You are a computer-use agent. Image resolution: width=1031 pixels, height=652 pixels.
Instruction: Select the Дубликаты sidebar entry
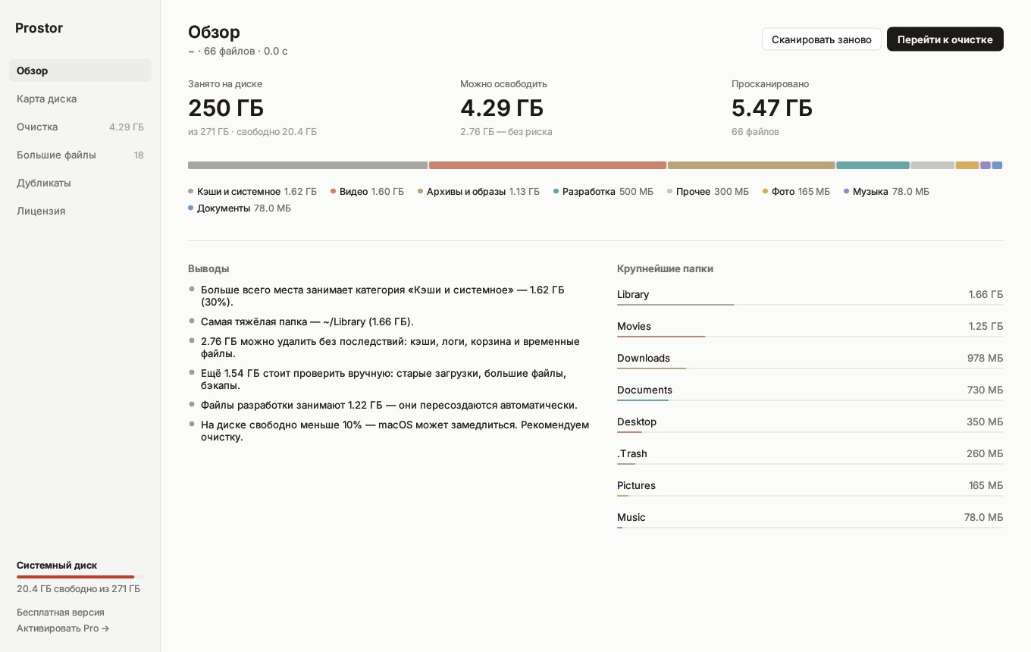[x=80, y=183]
